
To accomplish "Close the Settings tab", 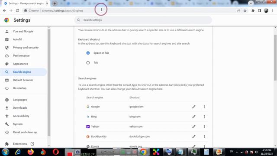I will click(x=47, y=3).
